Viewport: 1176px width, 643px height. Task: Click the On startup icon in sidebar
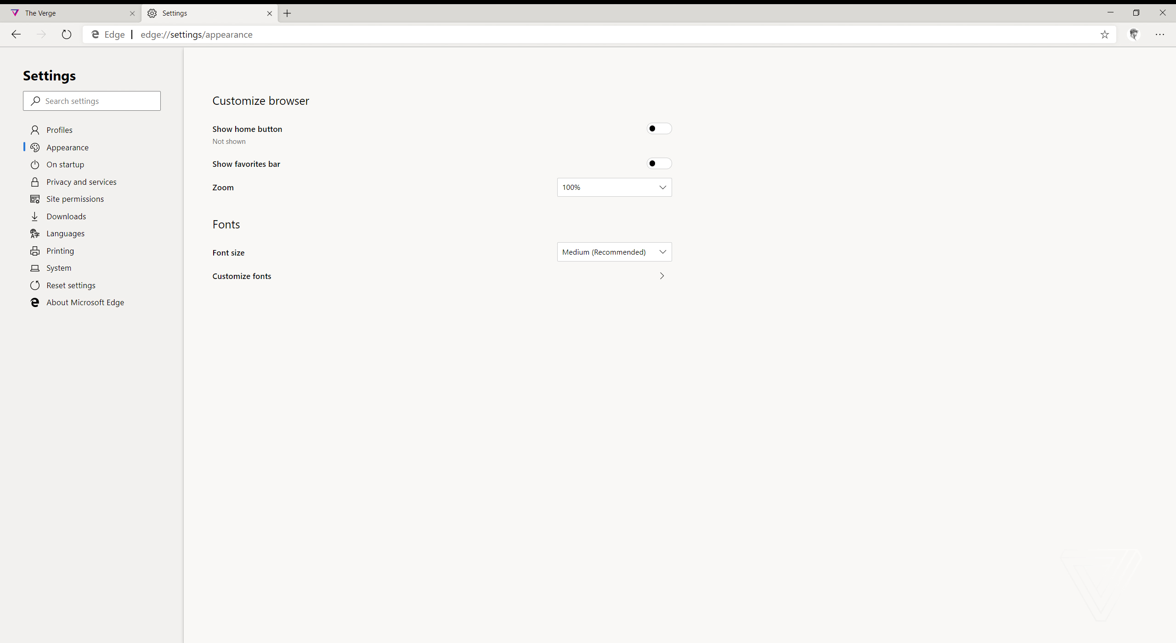35,164
